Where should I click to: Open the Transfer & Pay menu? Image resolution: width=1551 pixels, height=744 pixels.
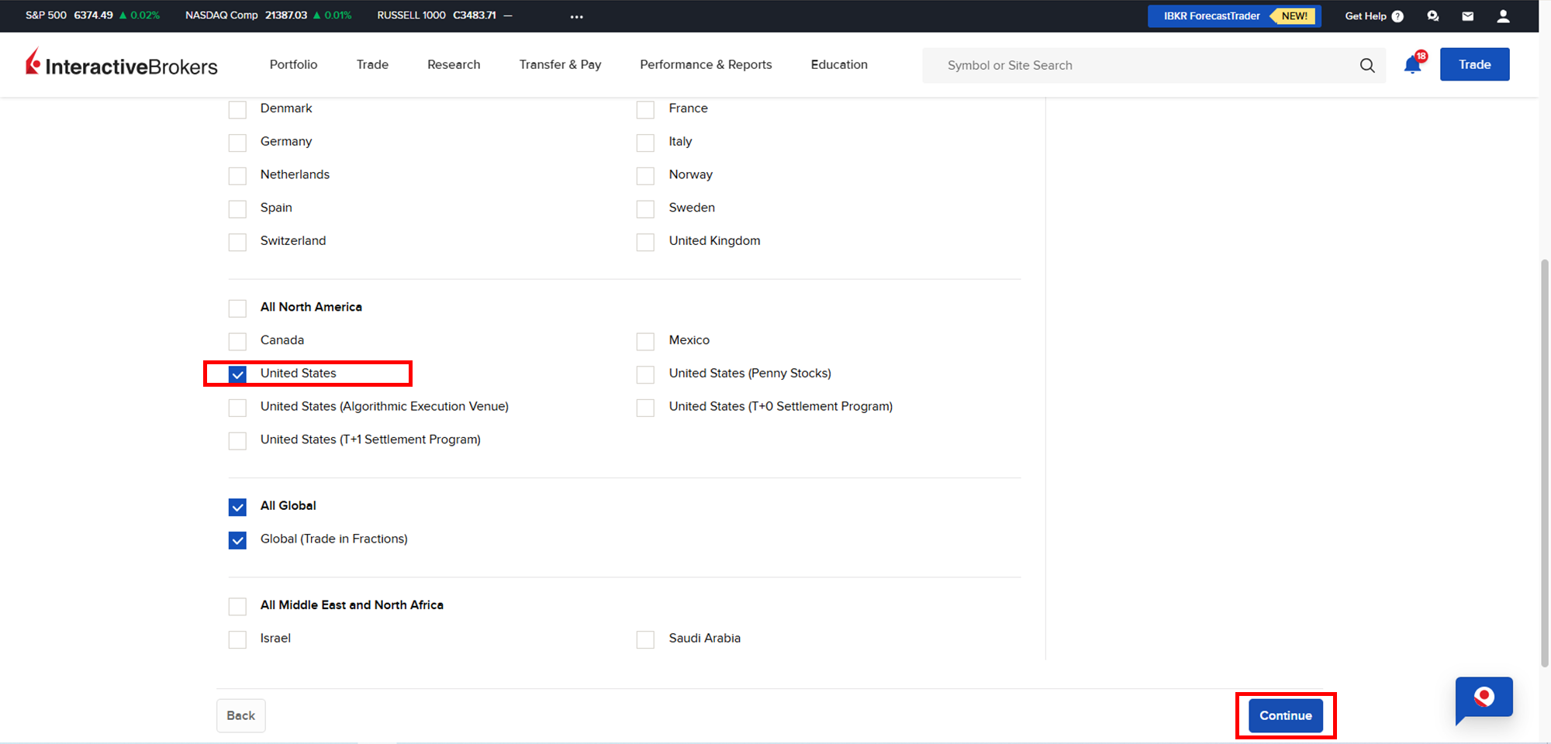tap(560, 64)
